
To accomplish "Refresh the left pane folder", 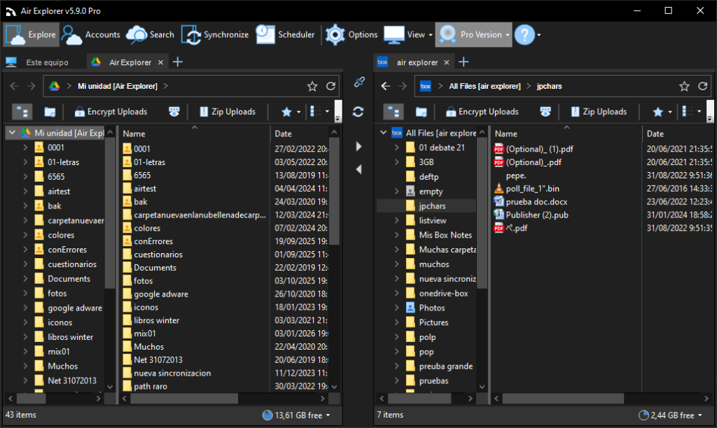I will click(x=330, y=86).
